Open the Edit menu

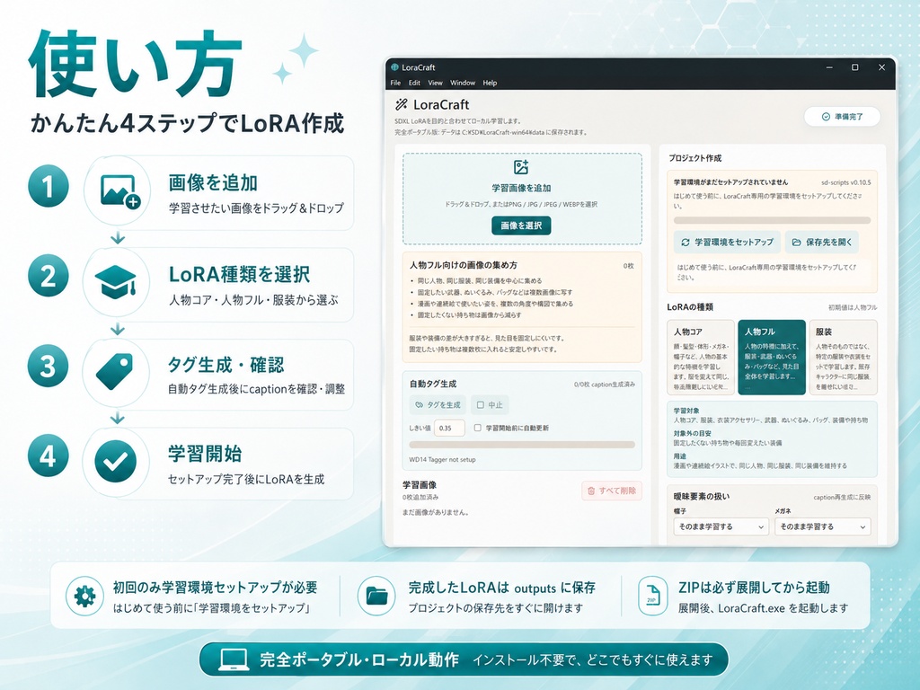tap(414, 83)
